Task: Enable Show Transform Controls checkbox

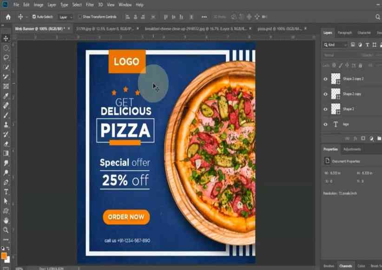Action: [x=80, y=17]
